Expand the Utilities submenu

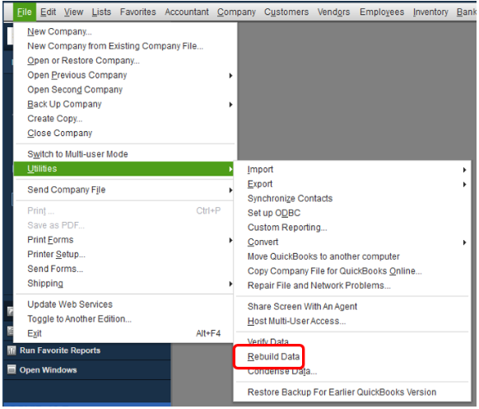coord(123,169)
